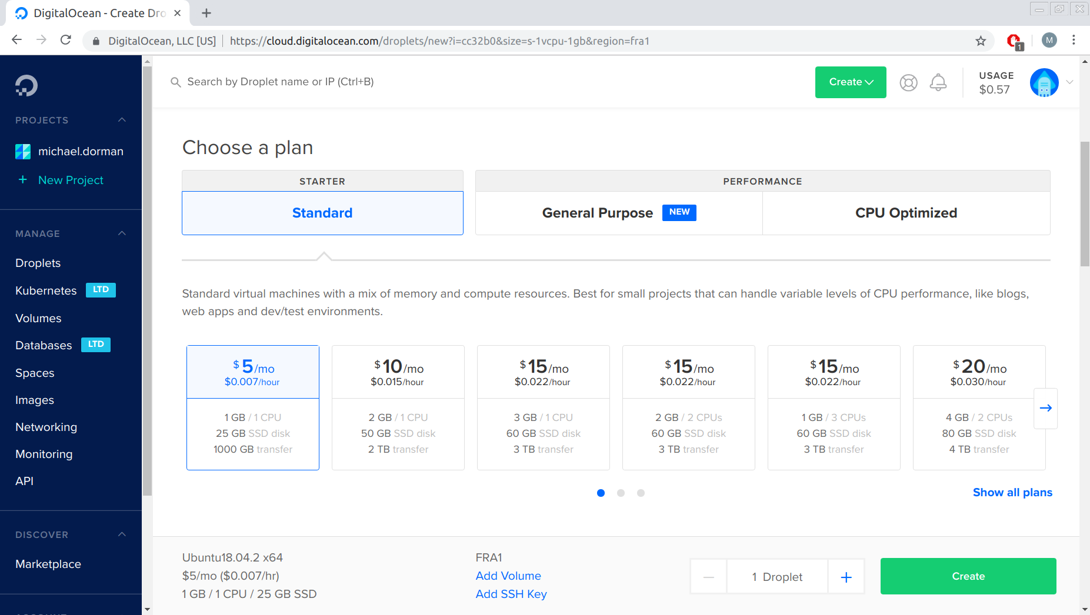Select the $20/mo plan

[979, 407]
